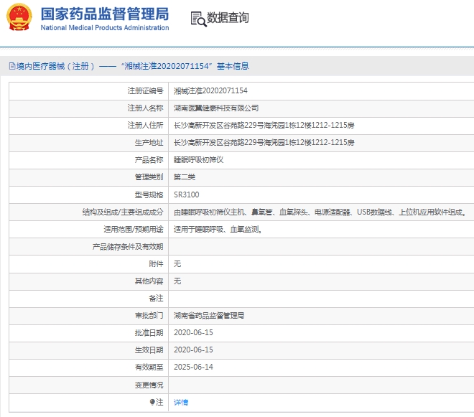Open the 详情 link
474x417 pixels.
click(x=181, y=402)
